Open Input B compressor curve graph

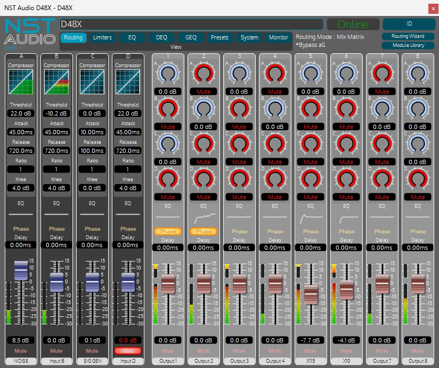tap(56, 81)
